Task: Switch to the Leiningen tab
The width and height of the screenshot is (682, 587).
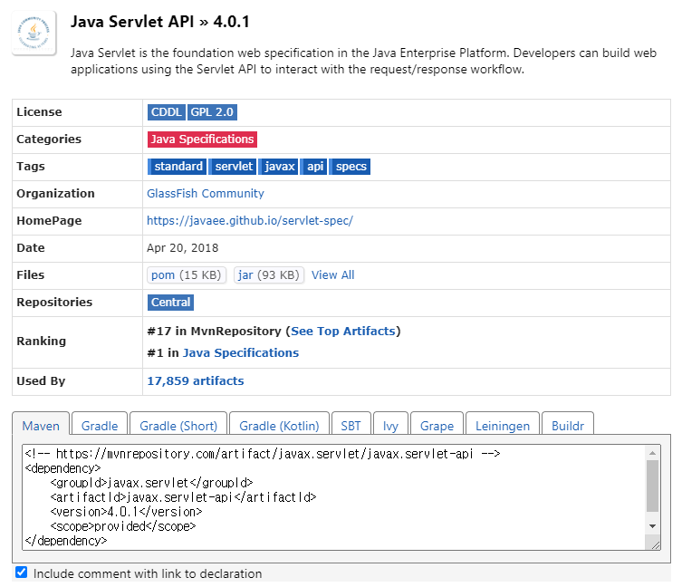Action: 503,425
